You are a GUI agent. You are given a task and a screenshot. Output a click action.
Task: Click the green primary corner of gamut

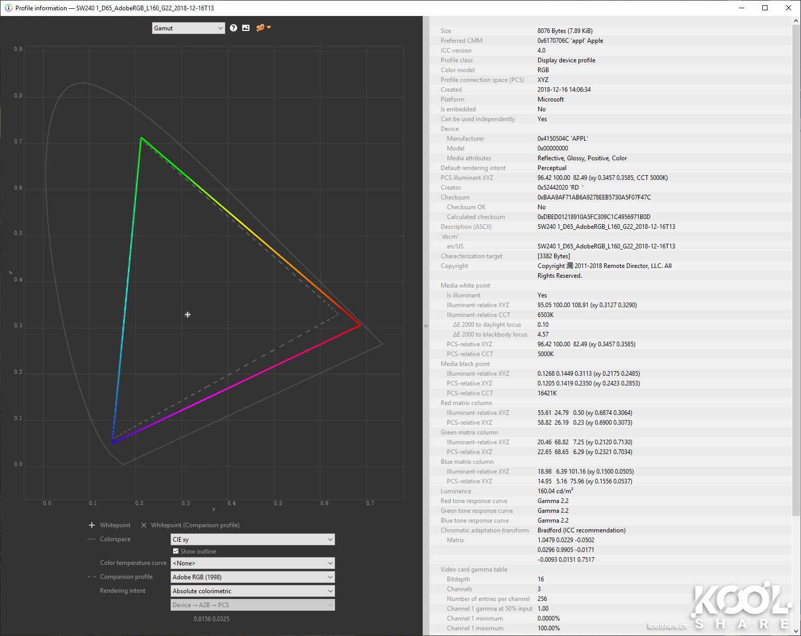[141, 138]
